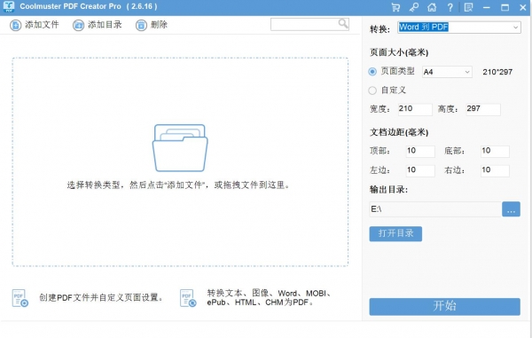The image size is (532, 338).
Task: Click the 删除 delete button
Action: tap(152, 25)
